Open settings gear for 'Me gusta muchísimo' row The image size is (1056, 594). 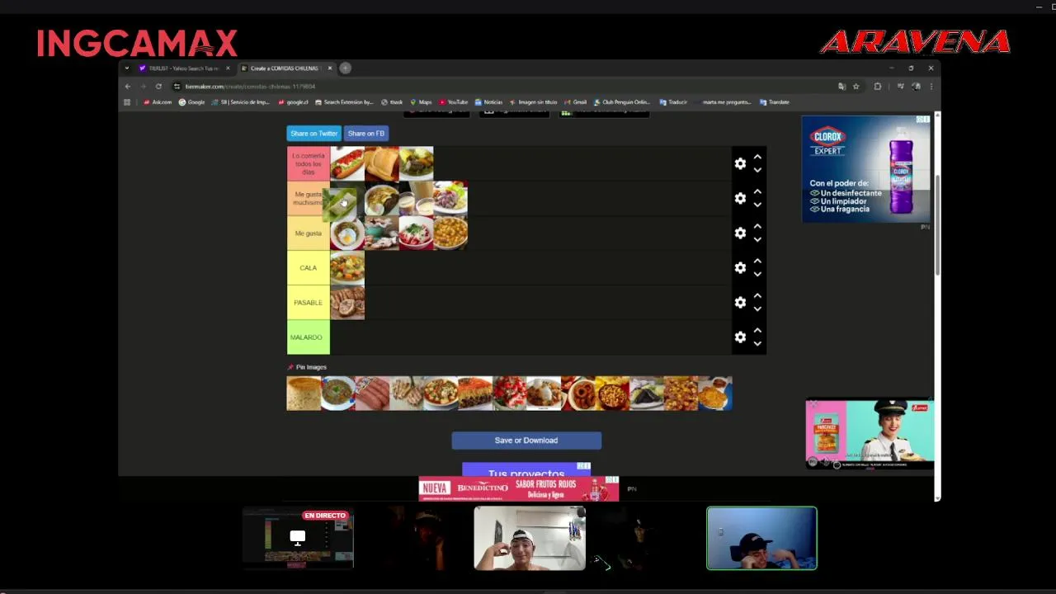pos(740,198)
